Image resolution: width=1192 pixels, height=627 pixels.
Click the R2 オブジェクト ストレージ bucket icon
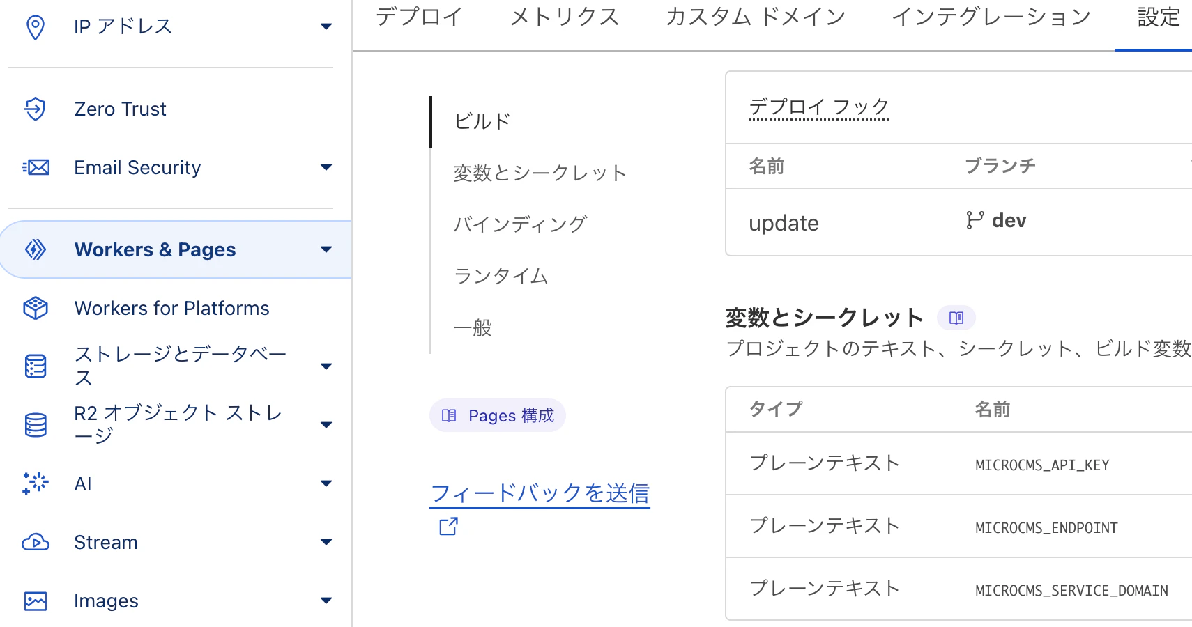pyautogui.click(x=36, y=424)
